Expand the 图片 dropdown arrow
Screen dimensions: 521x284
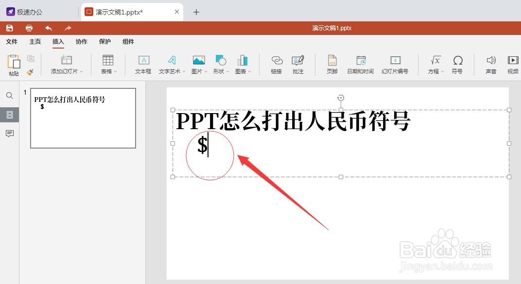click(x=206, y=72)
